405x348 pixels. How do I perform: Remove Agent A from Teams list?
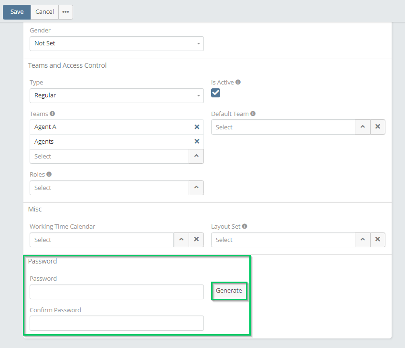point(197,127)
